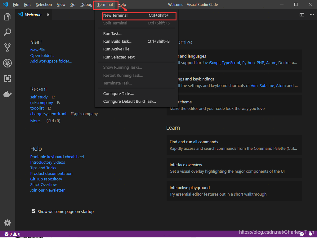Open the Interface overview card

(x=234, y=168)
